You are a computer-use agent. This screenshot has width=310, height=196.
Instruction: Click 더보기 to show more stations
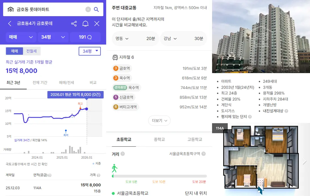pos(159,121)
